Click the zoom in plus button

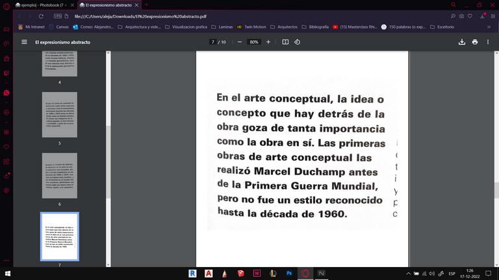[268, 42]
